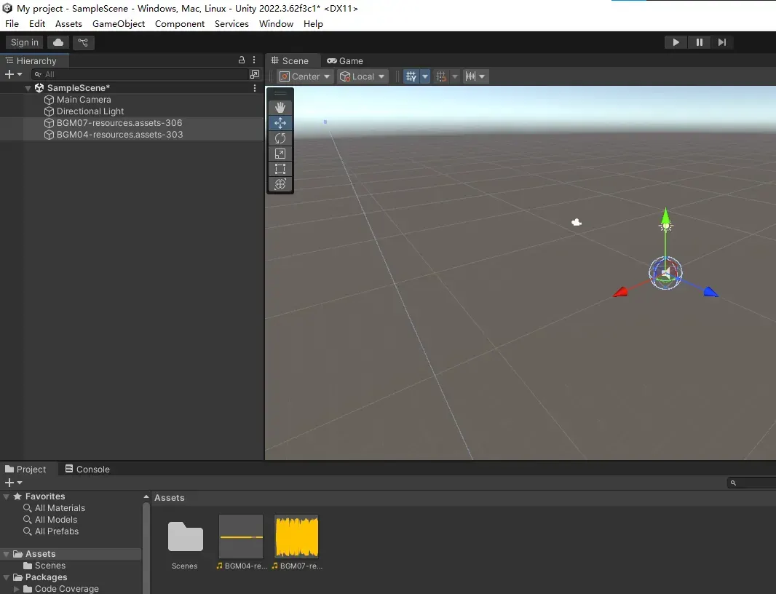Click the blue Z-axis gizmo arrow
776x594 pixels.
pyautogui.click(x=710, y=292)
